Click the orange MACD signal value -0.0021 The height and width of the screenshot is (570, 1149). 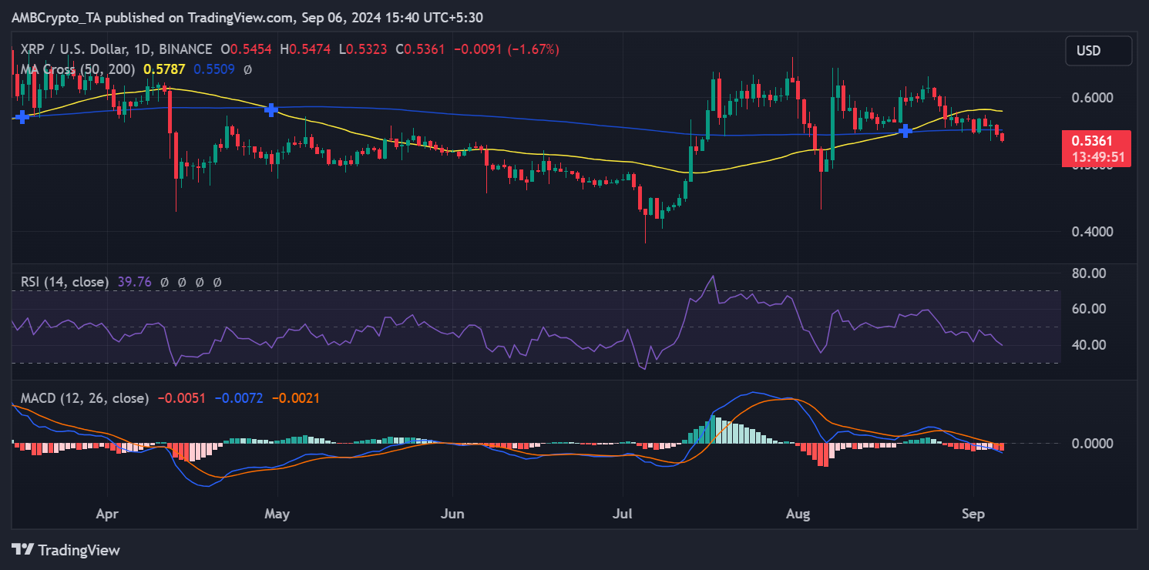point(297,398)
